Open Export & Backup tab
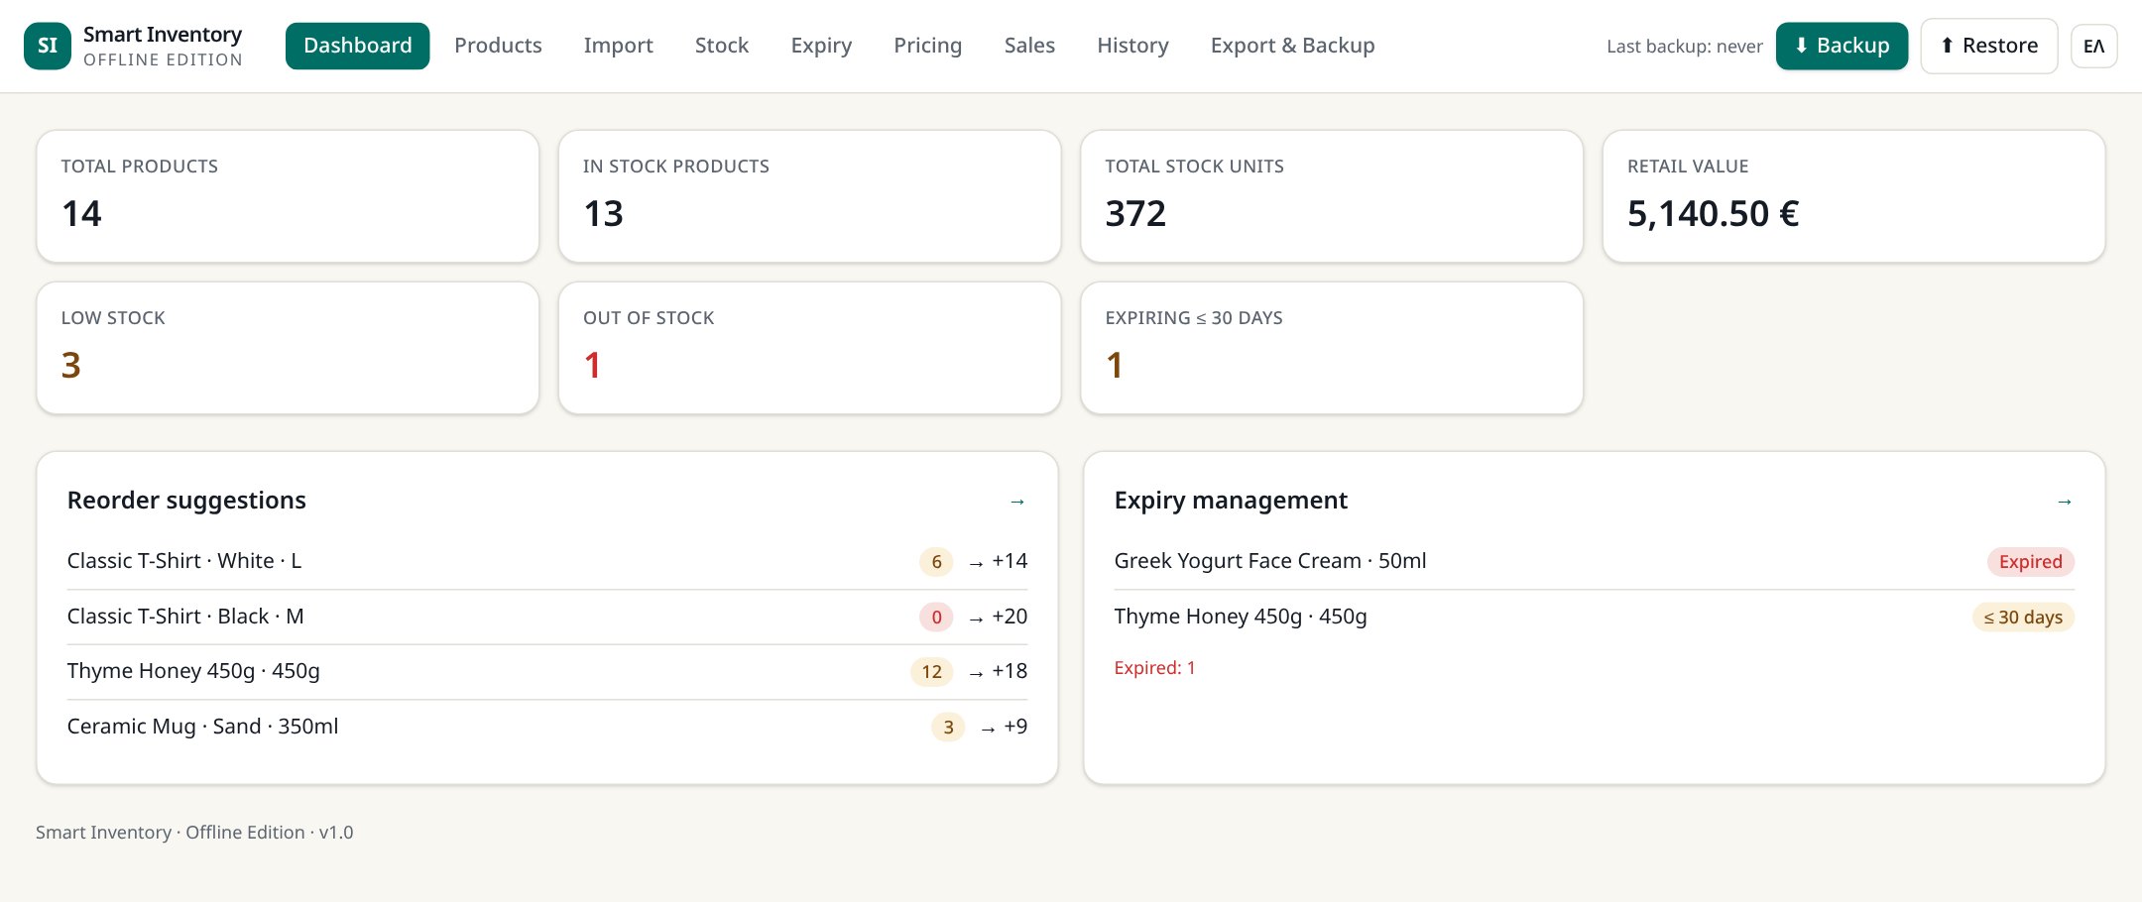 1292,46
